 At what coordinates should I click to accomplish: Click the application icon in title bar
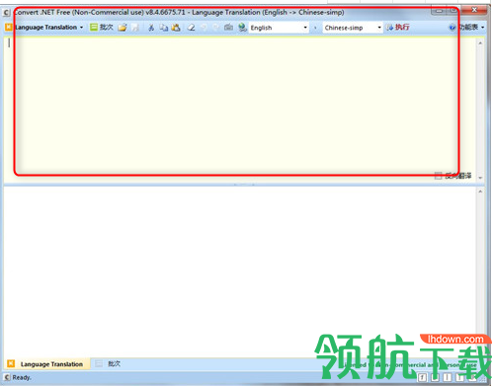click(6, 13)
